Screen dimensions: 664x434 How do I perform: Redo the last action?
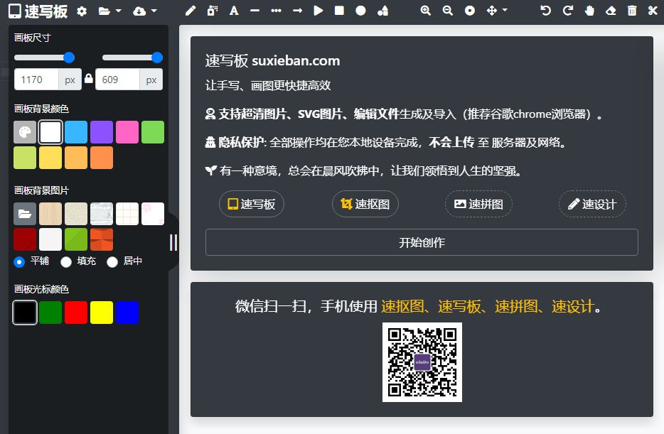click(x=567, y=11)
